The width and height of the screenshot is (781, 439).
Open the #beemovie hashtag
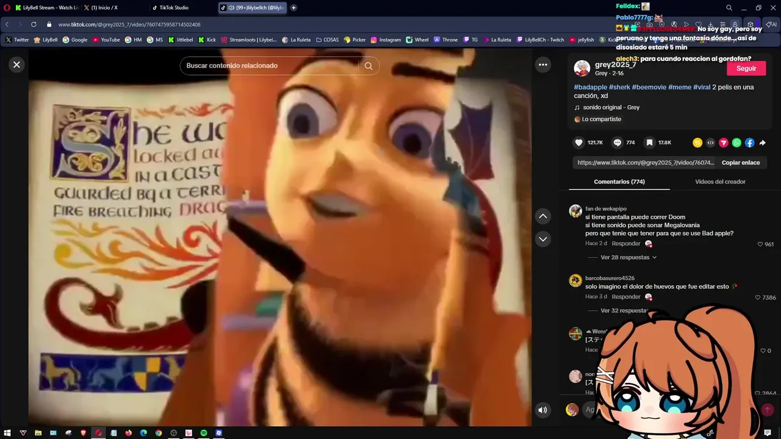649,87
